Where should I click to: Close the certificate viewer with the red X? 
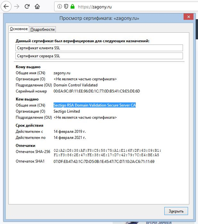coord(188,17)
